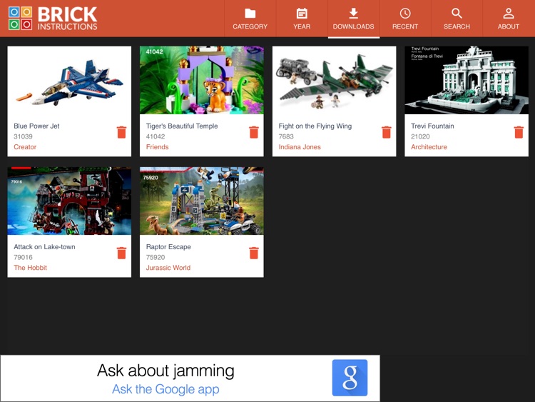Screen dimensions: 535x402
Task: Delete Blue Power Jet download
Action: 121,132
